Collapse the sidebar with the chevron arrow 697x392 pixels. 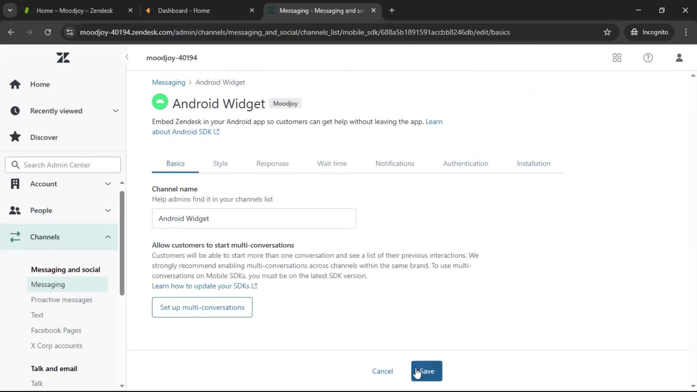[x=127, y=57]
